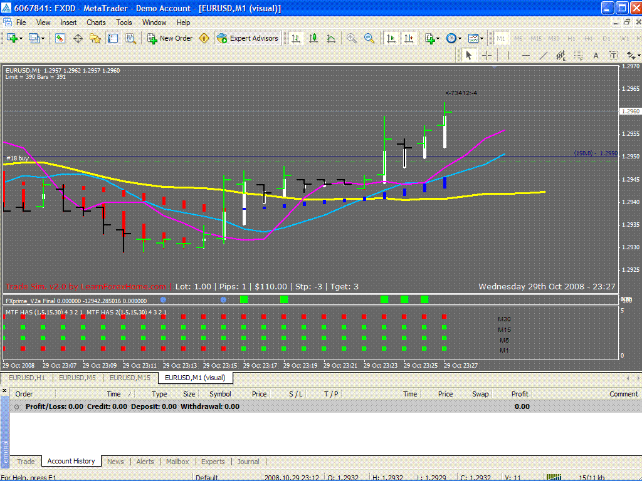Toggle chart Auto Scroll

click(x=391, y=38)
